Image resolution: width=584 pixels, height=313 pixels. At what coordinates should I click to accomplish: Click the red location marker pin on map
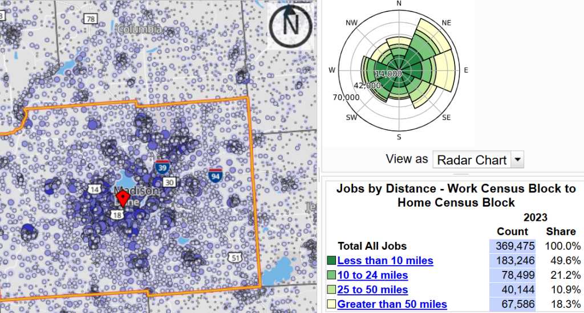point(122,199)
